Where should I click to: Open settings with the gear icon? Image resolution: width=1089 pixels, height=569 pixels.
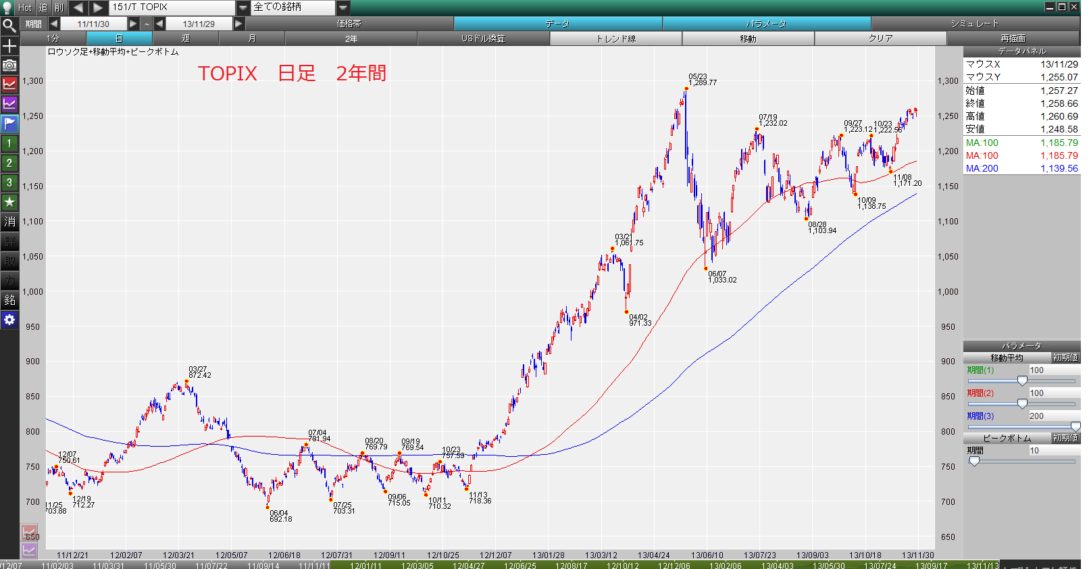9,320
